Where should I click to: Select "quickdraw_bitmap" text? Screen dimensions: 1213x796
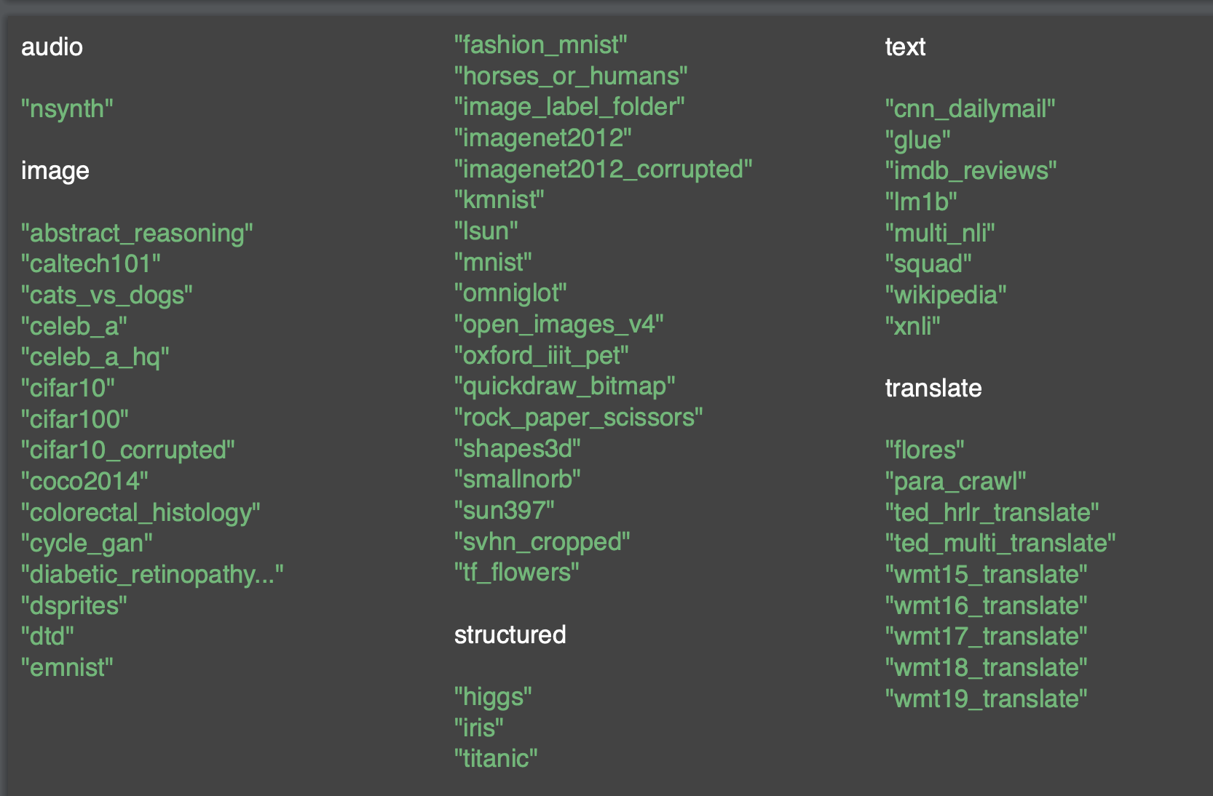click(565, 386)
